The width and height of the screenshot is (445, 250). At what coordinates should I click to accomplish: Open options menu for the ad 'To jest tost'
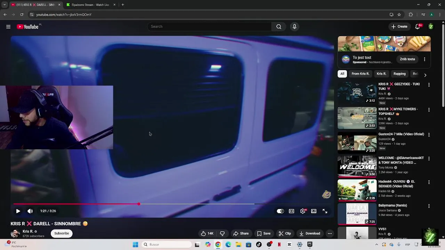(424, 59)
